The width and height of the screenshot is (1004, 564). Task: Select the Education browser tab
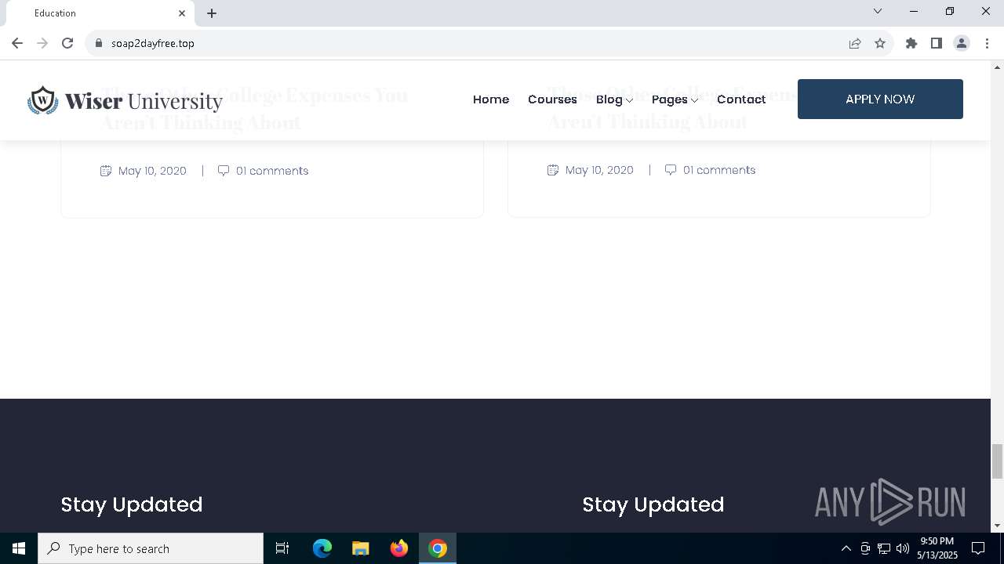[x=100, y=13]
